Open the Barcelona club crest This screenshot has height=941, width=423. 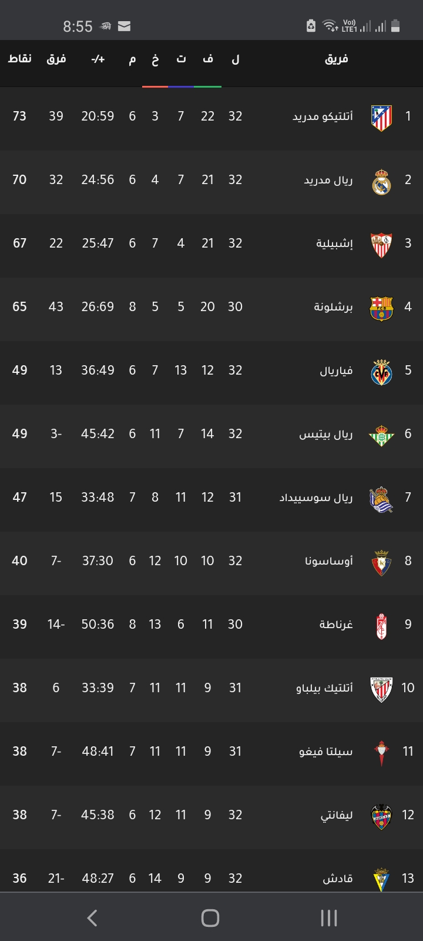(381, 308)
